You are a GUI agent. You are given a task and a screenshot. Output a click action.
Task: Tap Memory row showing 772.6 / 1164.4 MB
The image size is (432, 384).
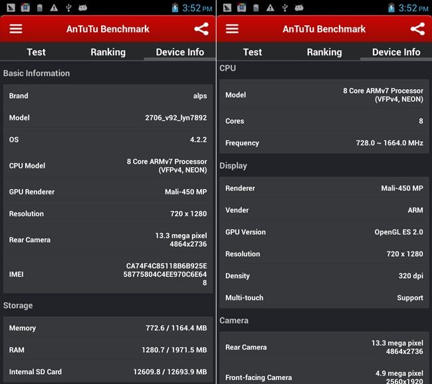coord(108,327)
